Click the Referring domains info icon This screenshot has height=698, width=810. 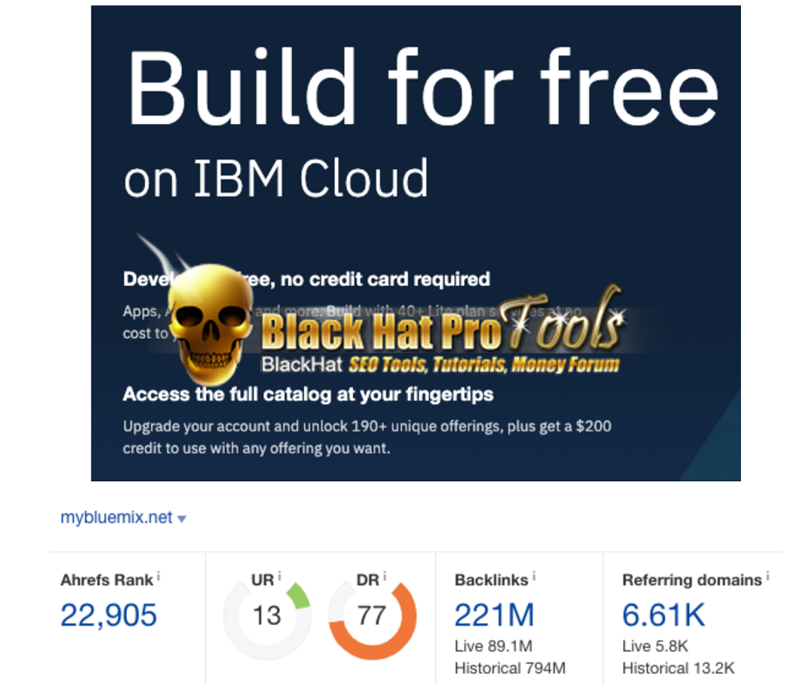pos(768,576)
